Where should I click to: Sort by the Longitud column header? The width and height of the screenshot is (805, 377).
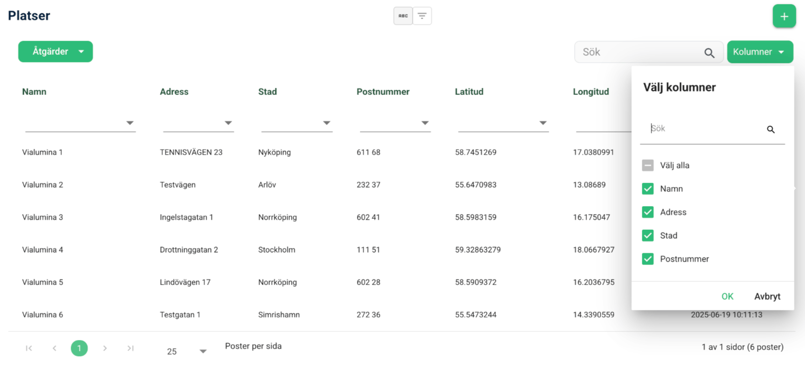point(591,92)
